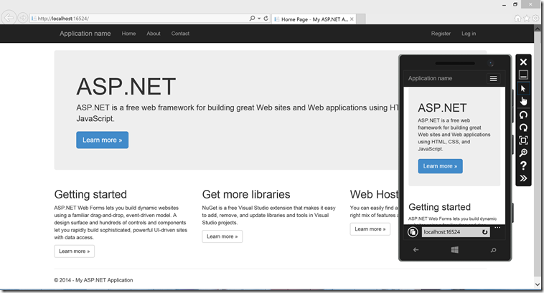Click Get more libraries heading
This screenshot has width=544, height=293.
click(x=246, y=194)
